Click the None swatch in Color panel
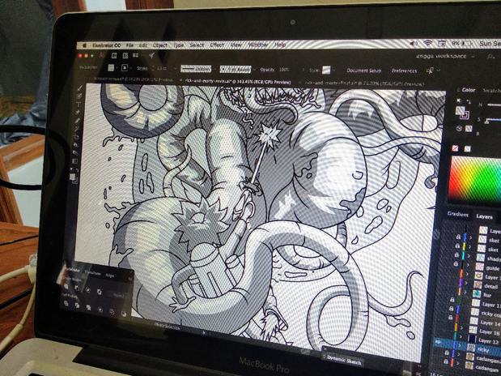Viewport: 501px width, 376px height. pos(456,148)
